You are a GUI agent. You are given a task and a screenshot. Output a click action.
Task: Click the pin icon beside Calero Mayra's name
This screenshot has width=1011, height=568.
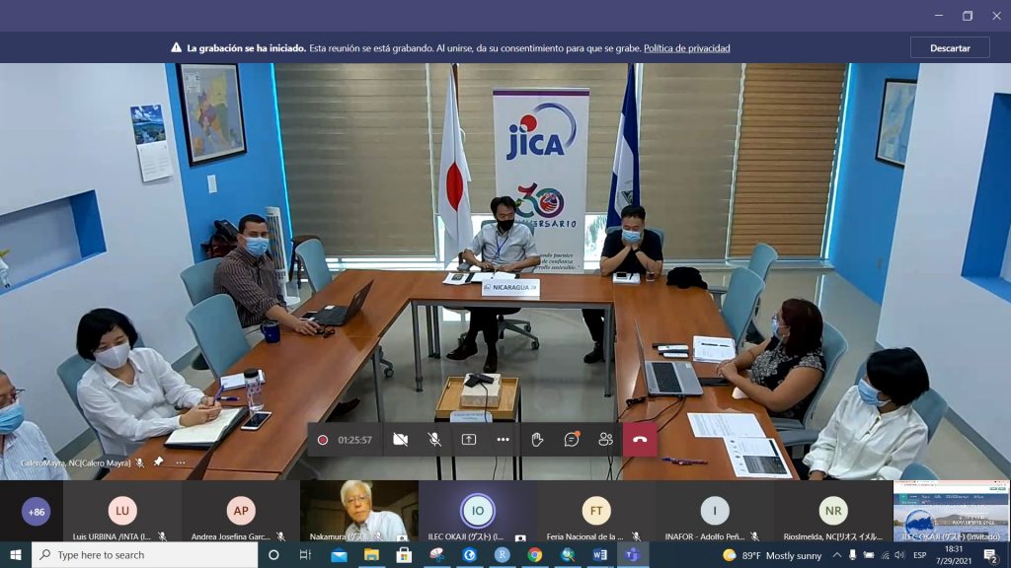coord(158,461)
